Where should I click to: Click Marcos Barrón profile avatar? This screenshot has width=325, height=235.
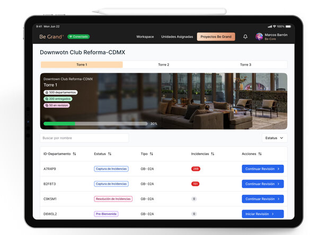coord(259,37)
